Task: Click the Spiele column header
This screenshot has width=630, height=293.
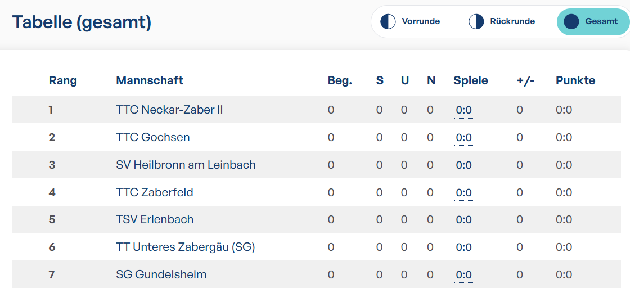Action: pos(470,81)
